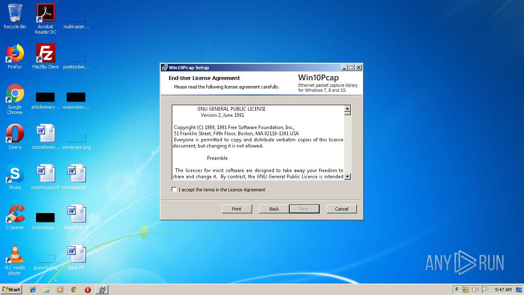This screenshot has height=295, width=524.
Task: Click the disabled Next button
Action: tap(304, 209)
